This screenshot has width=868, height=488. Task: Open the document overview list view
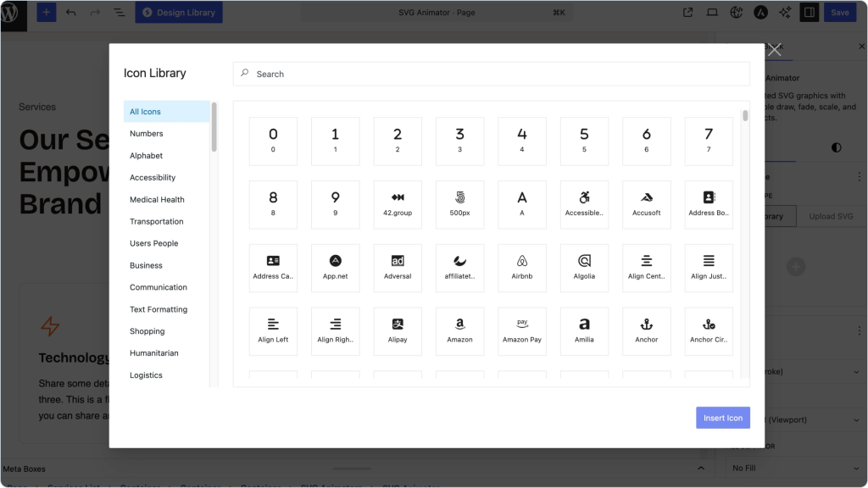(x=119, y=12)
